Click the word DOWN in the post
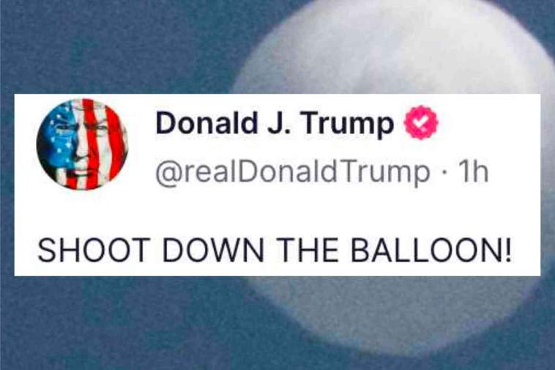Image resolution: width=555 pixels, height=370 pixels. (214, 250)
